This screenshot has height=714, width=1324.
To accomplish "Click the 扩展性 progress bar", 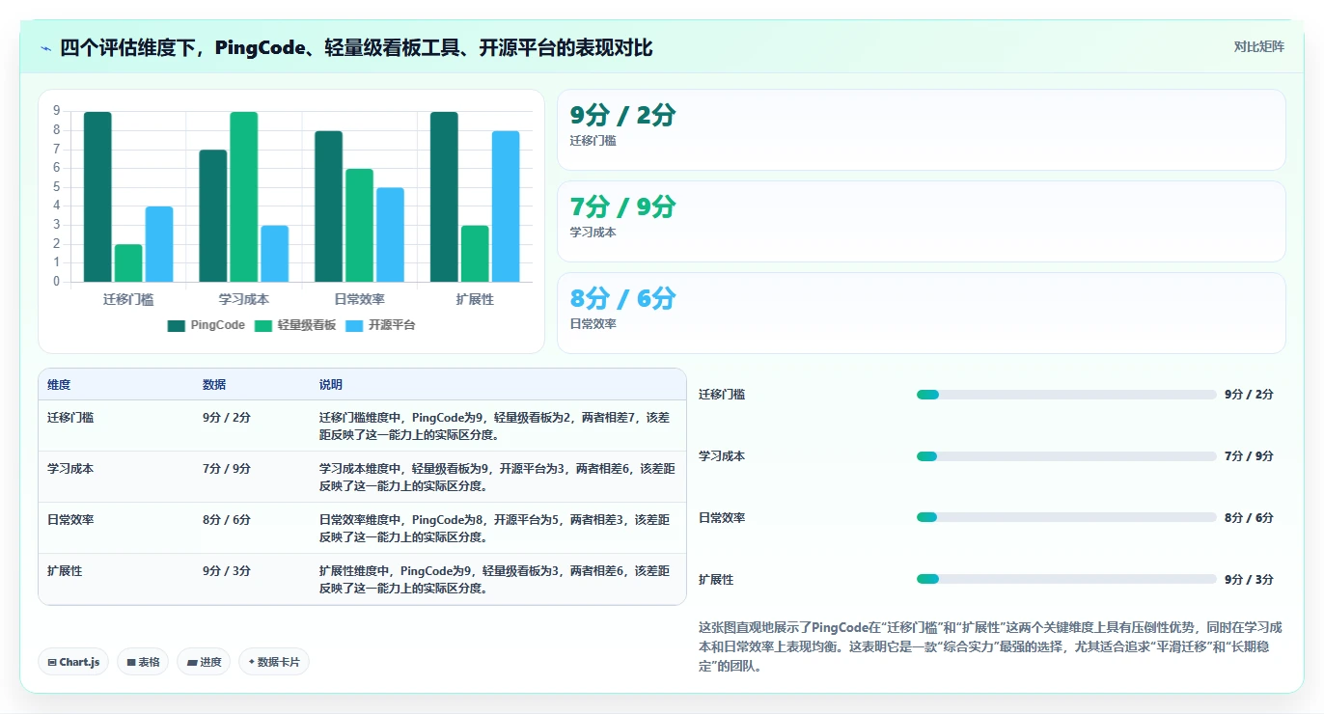I will (1066, 580).
